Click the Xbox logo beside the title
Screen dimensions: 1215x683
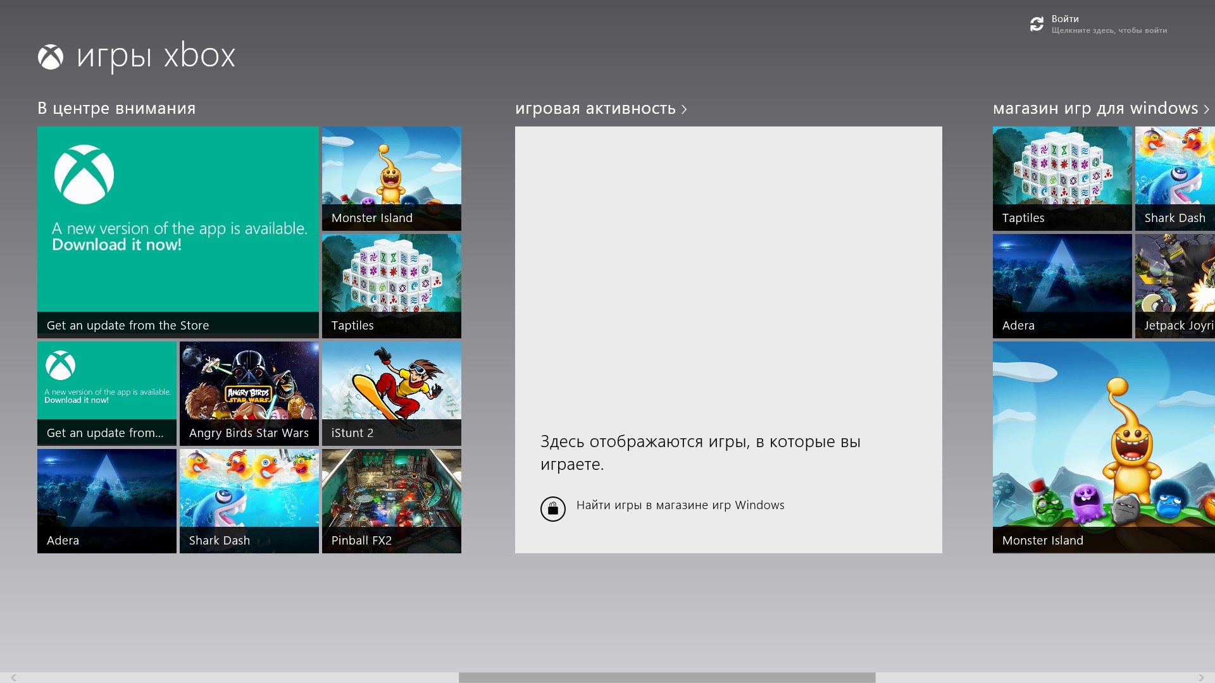click(51, 58)
